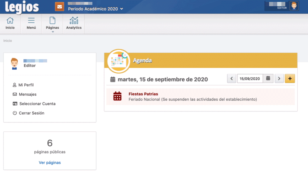Open Analytics from the toolbar
Viewport: 308px width, 176px height.
[x=74, y=23]
